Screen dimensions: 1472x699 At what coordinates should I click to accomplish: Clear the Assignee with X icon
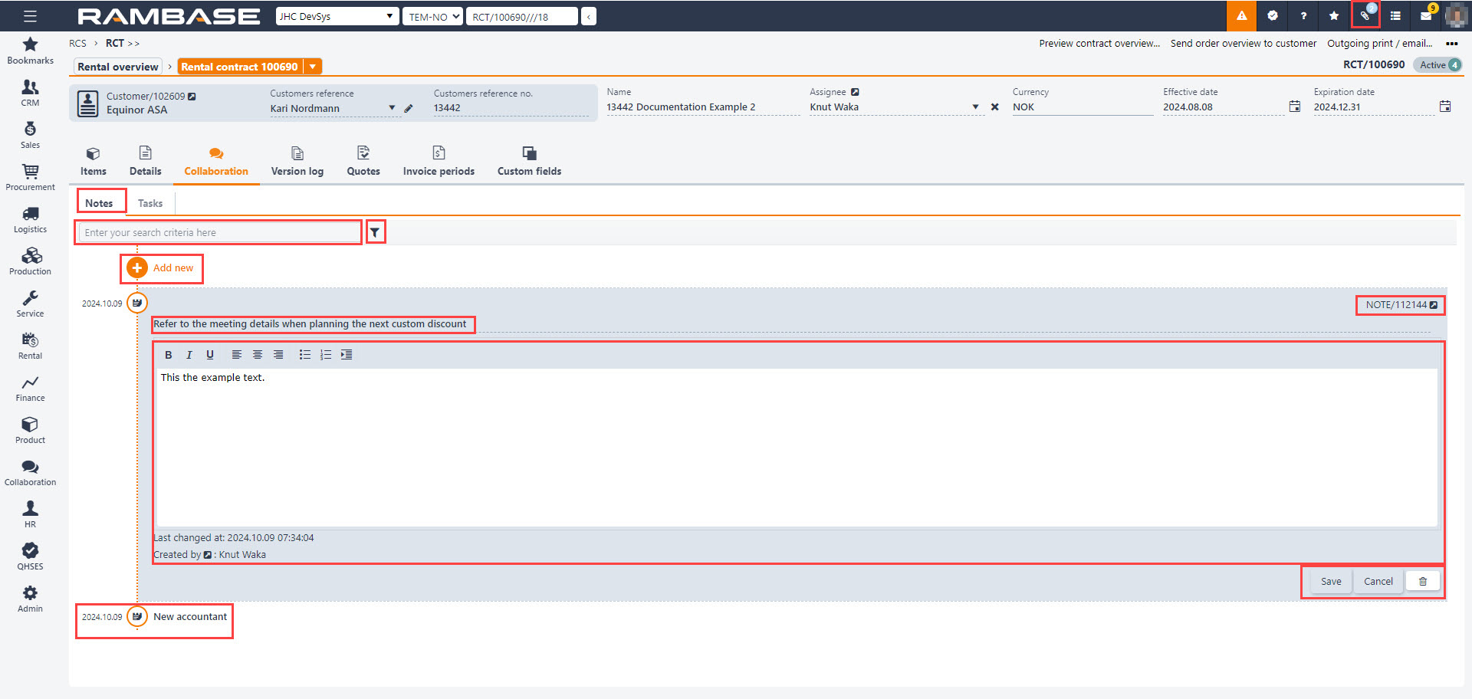(994, 107)
